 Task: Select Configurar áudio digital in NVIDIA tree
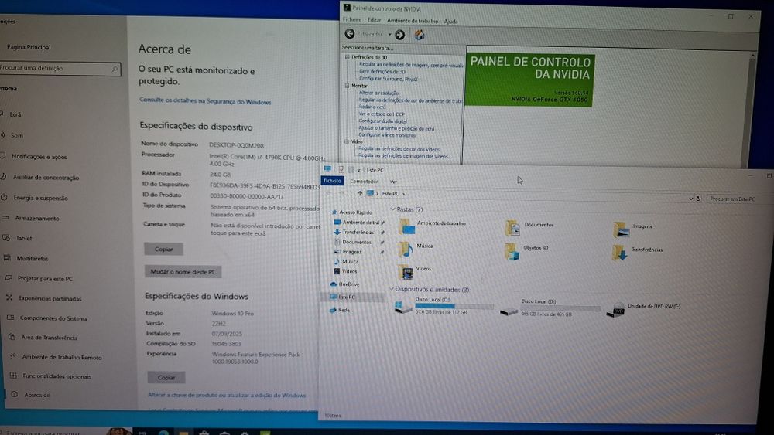click(x=382, y=121)
